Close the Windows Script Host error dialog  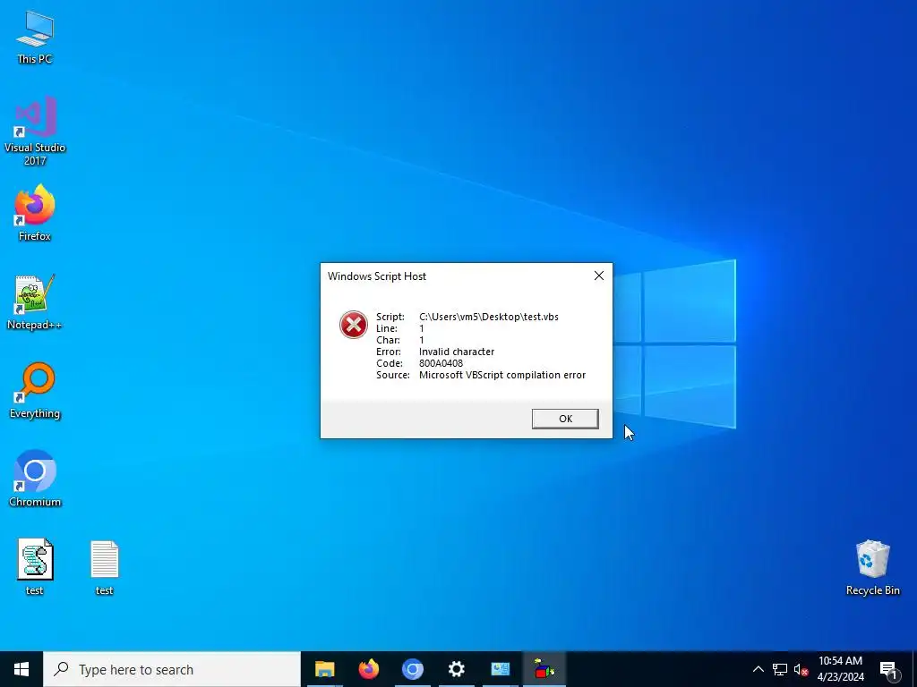point(599,276)
